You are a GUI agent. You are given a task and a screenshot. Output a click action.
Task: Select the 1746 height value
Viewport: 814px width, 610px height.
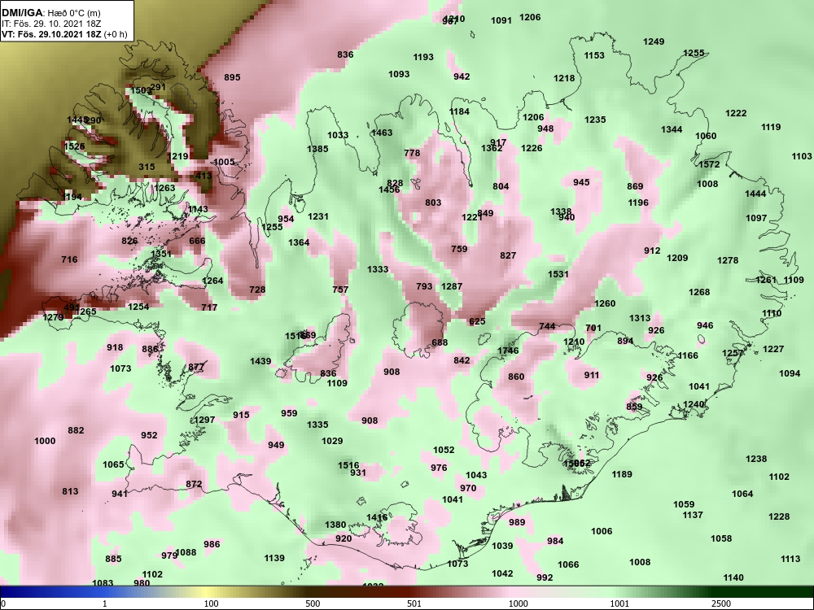click(508, 351)
